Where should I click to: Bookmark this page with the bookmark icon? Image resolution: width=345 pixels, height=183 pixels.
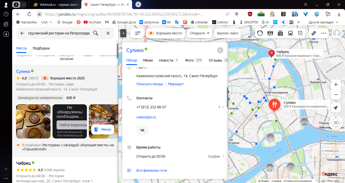(237, 14)
